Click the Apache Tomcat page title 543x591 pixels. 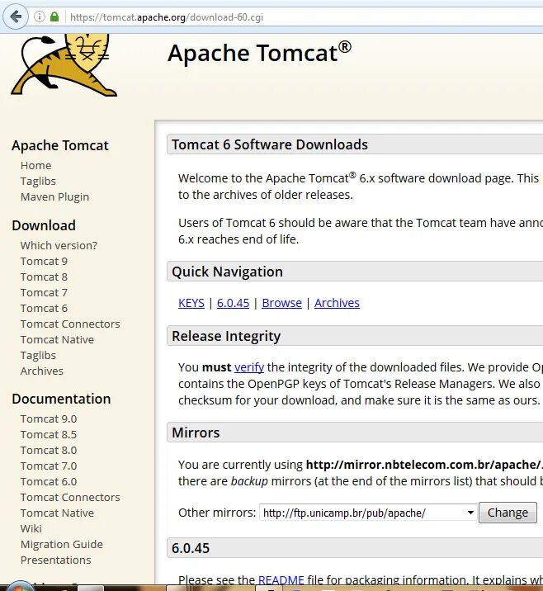click(x=260, y=52)
